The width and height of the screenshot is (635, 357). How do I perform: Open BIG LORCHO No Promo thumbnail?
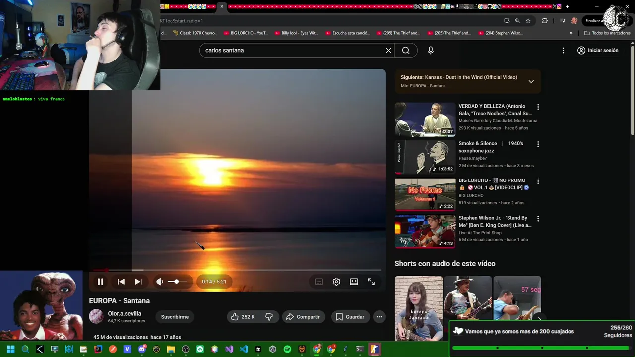pyautogui.click(x=425, y=194)
